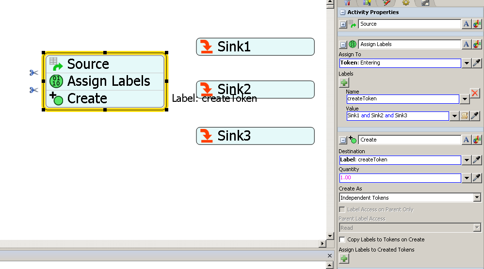Add a label with green plus under Labels
This screenshot has height=269, width=484.
click(x=344, y=83)
